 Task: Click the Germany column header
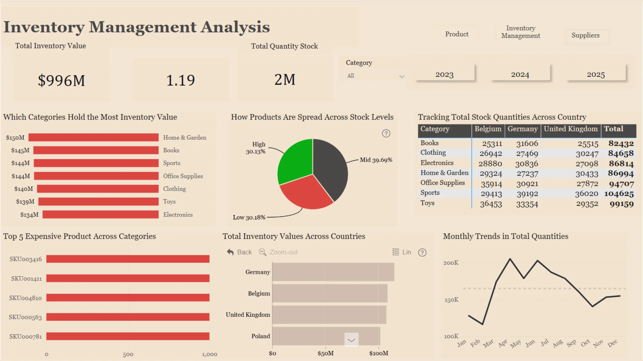[522, 129]
